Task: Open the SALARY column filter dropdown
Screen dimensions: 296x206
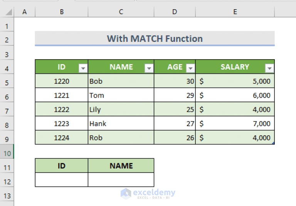Action: 269,68
